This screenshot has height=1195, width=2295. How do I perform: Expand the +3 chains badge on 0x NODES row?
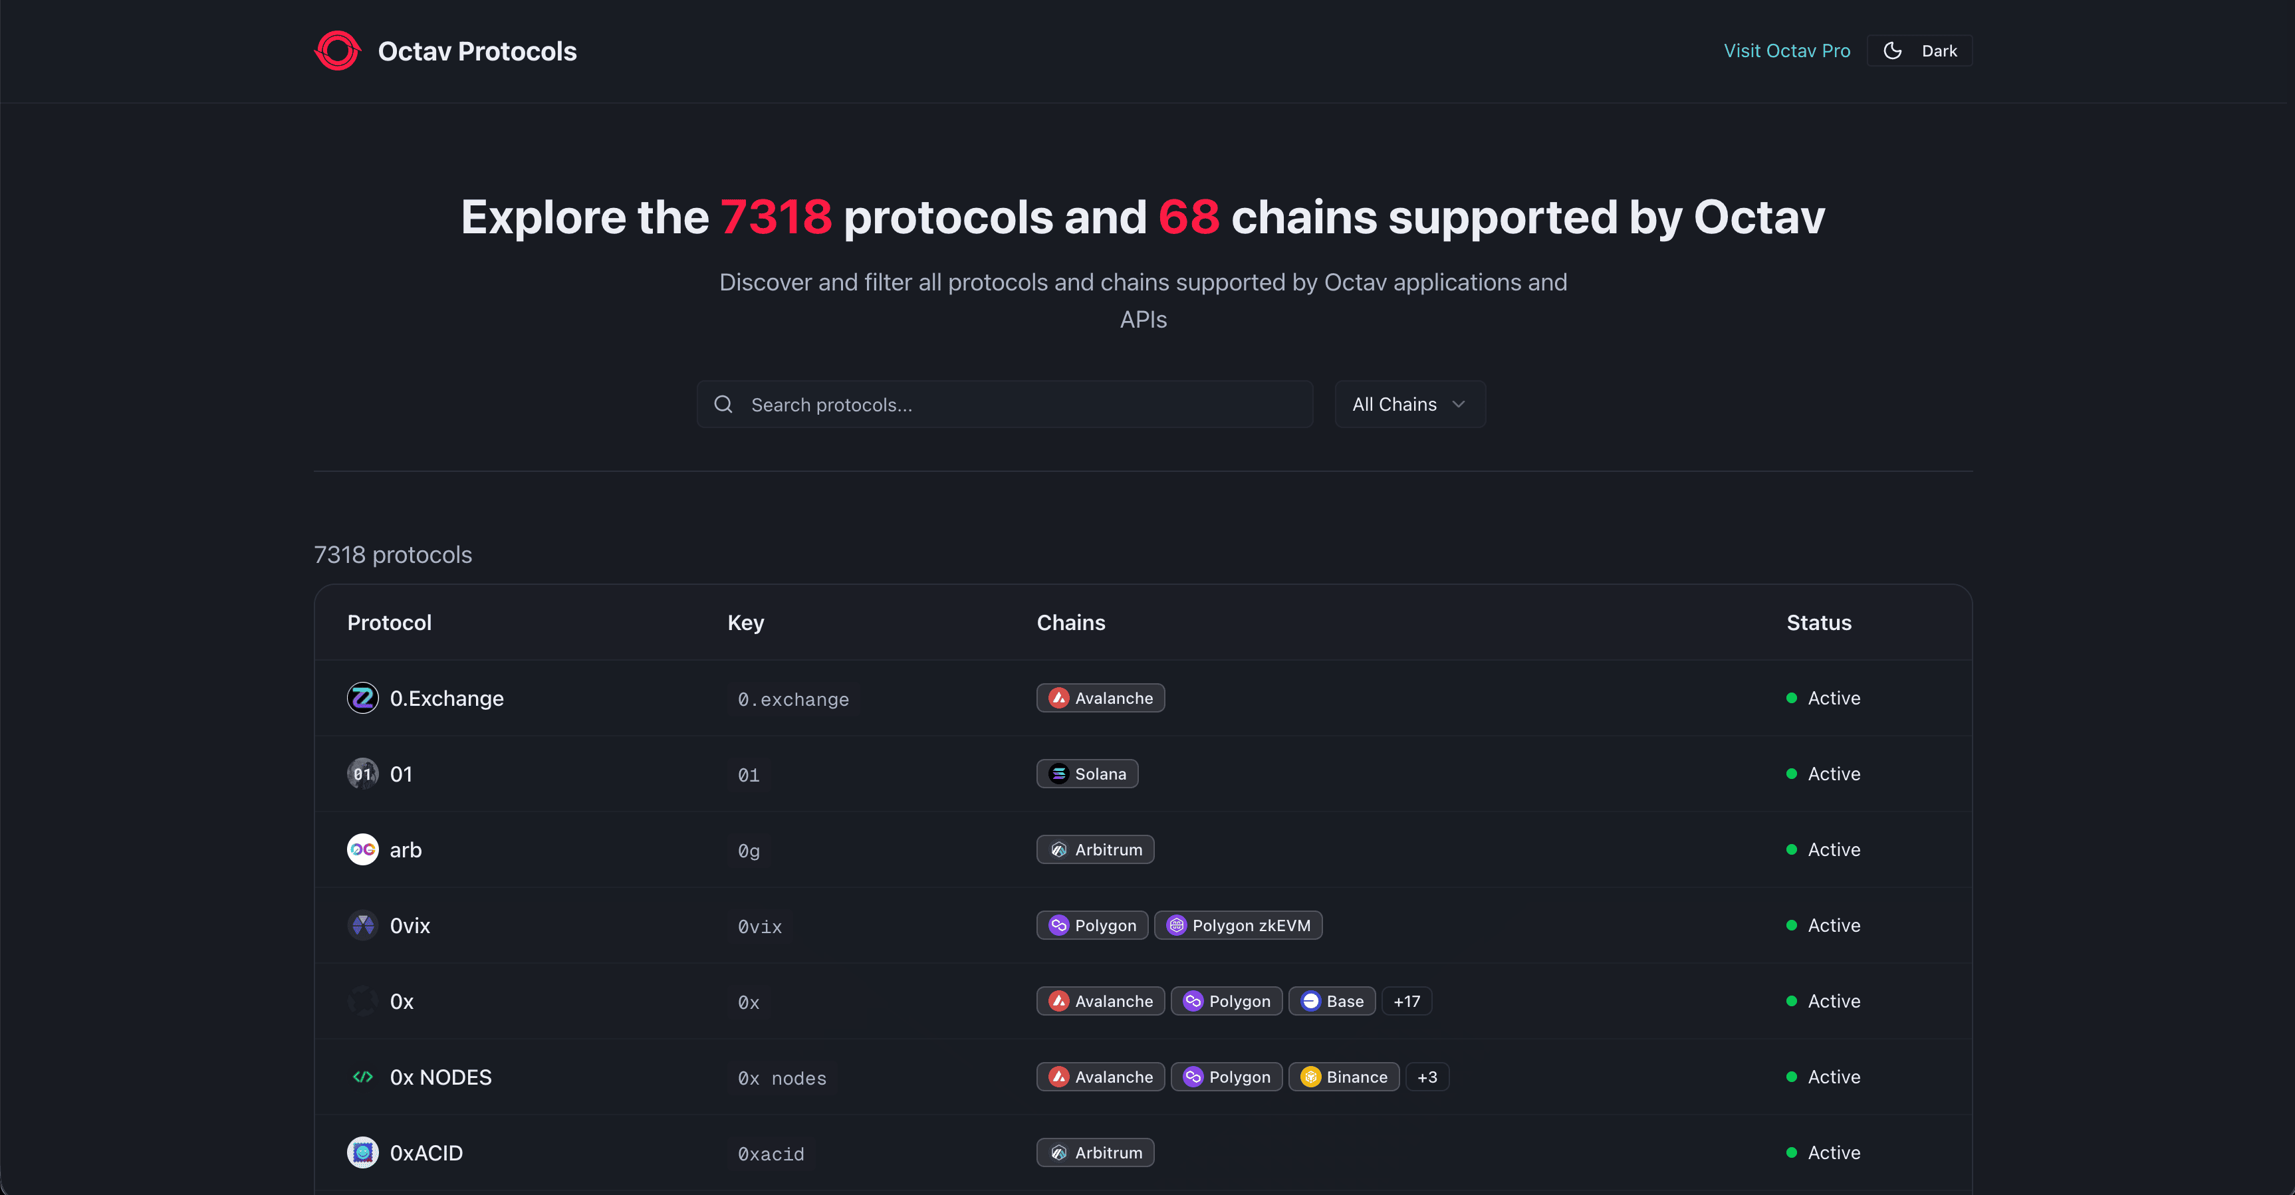coord(1426,1077)
